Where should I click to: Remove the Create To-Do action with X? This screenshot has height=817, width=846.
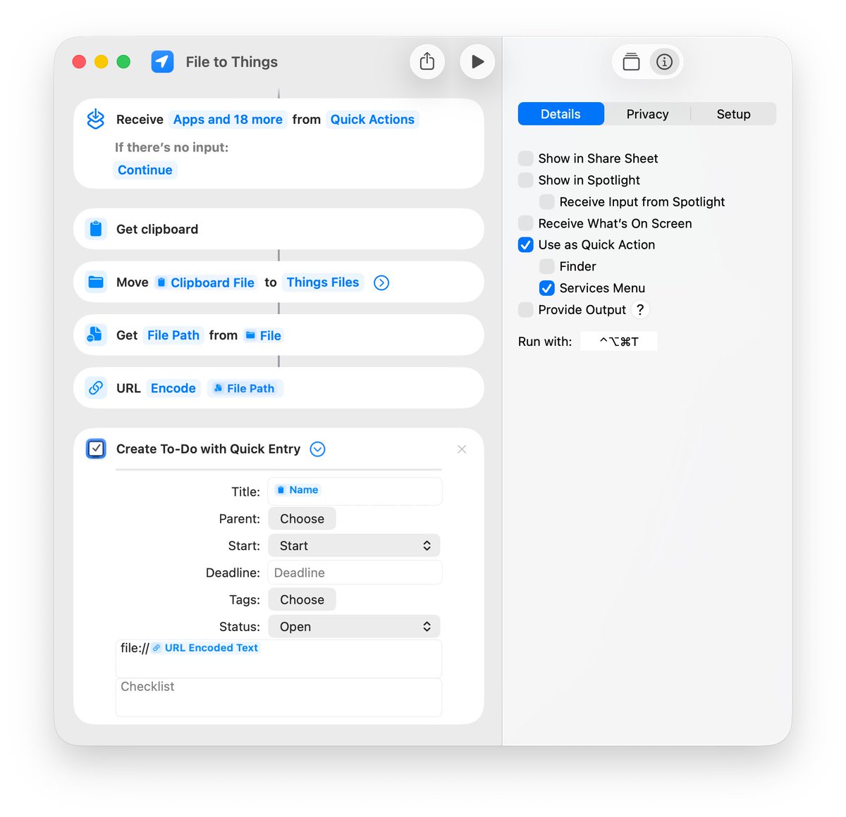(x=462, y=449)
